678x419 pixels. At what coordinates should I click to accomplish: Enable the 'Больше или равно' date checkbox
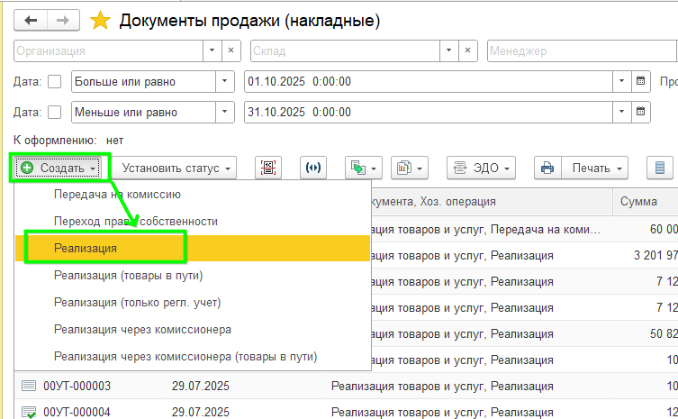click(x=54, y=82)
